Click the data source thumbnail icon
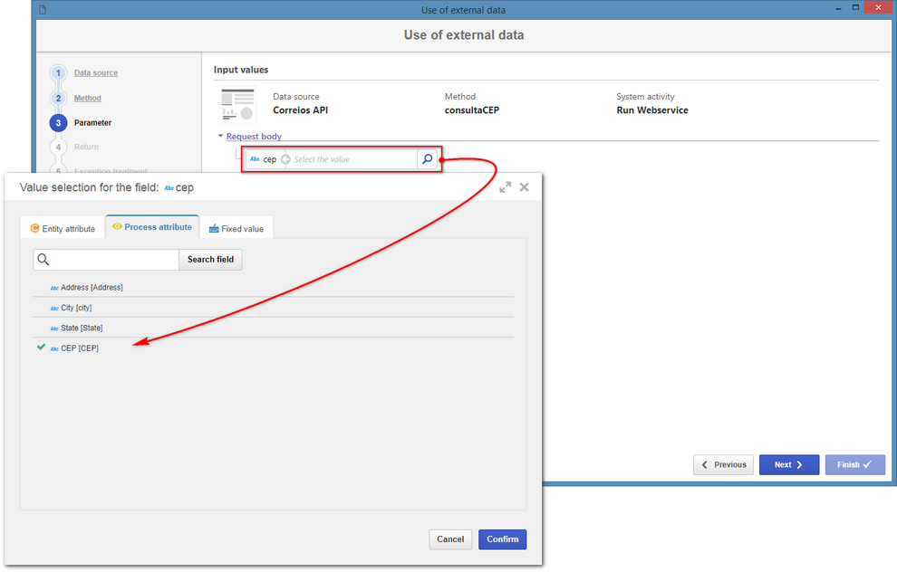The width and height of the screenshot is (897, 572). pyautogui.click(x=237, y=104)
